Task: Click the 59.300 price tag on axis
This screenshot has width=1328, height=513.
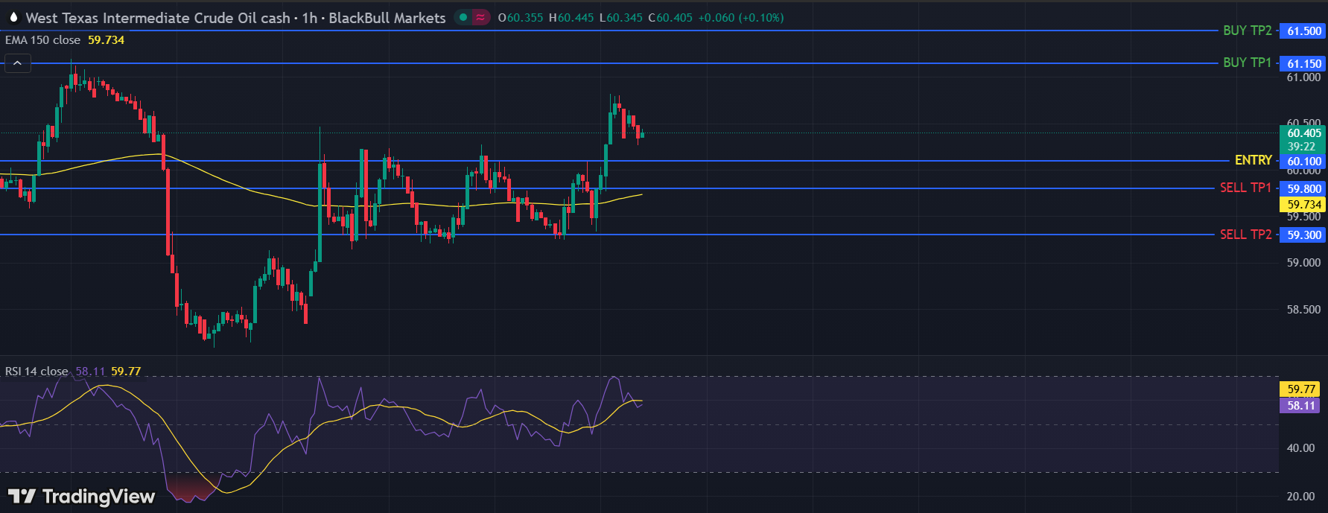Action: click(1303, 235)
